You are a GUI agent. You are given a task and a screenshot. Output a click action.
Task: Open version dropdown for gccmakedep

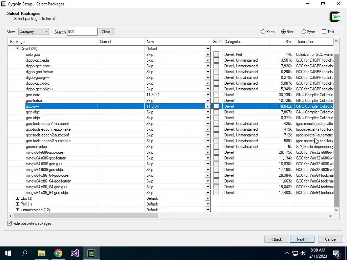(x=208, y=146)
